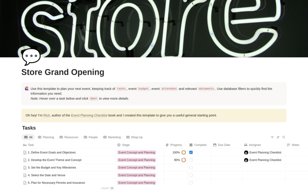Click the red 'budget' code tag

pos(143,89)
